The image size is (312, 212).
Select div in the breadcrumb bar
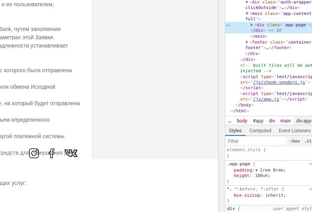[272, 121]
